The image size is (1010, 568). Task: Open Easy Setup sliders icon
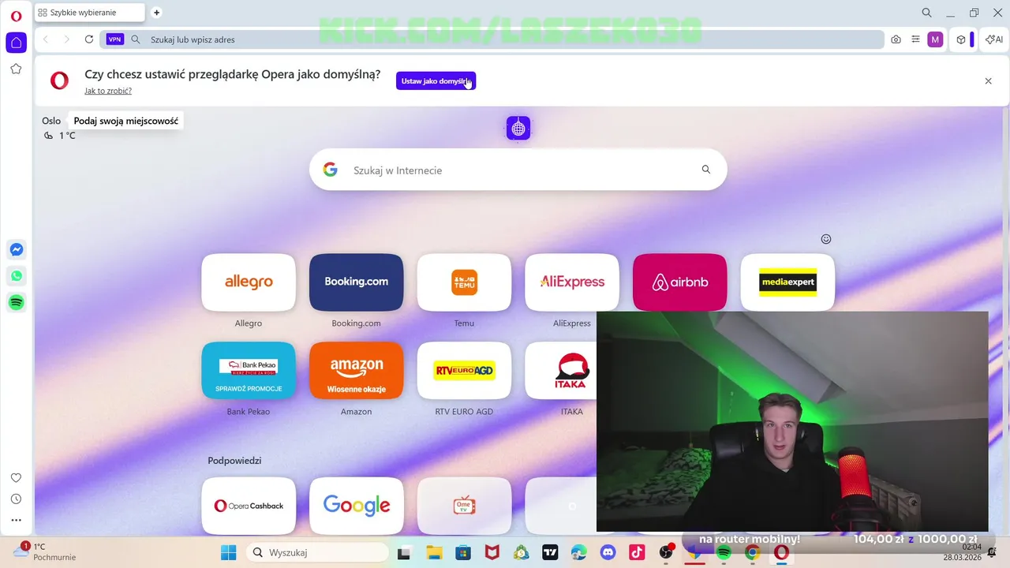915,39
